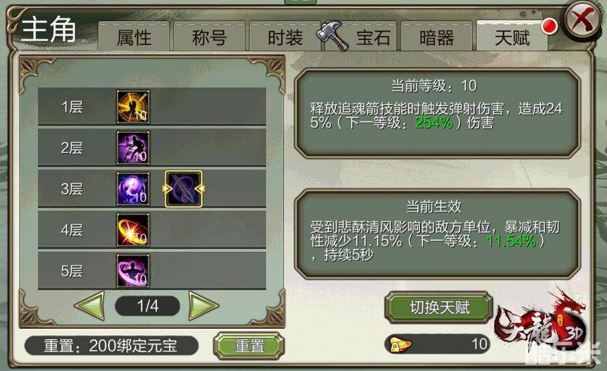Select the 4层 fiery slash talent icon
This screenshot has width=607, height=371.
click(133, 229)
